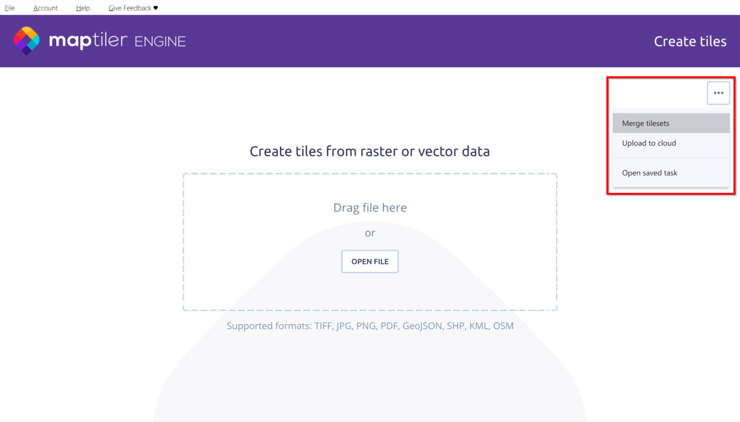The height and width of the screenshot is (422, 740).
Task: Click the heart icon beside Give Feedback
Action: (156, 8)
